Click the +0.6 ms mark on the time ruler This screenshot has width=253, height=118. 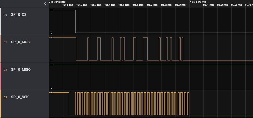pyautogui.click(x=138, y=5)
